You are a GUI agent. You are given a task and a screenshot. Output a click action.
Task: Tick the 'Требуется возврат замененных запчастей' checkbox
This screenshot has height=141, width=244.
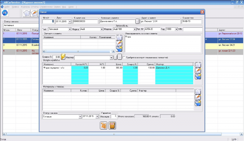124,57
